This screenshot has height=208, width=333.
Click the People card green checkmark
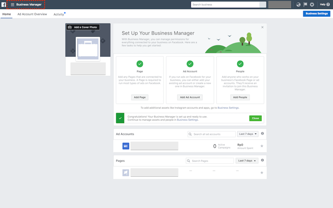[240, 63]
